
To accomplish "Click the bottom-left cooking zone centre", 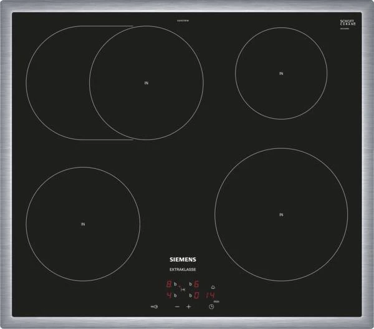I will pos(83,224).
